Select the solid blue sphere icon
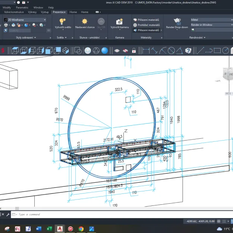Viewport: 233px width, 233px height. coord(105,51)
